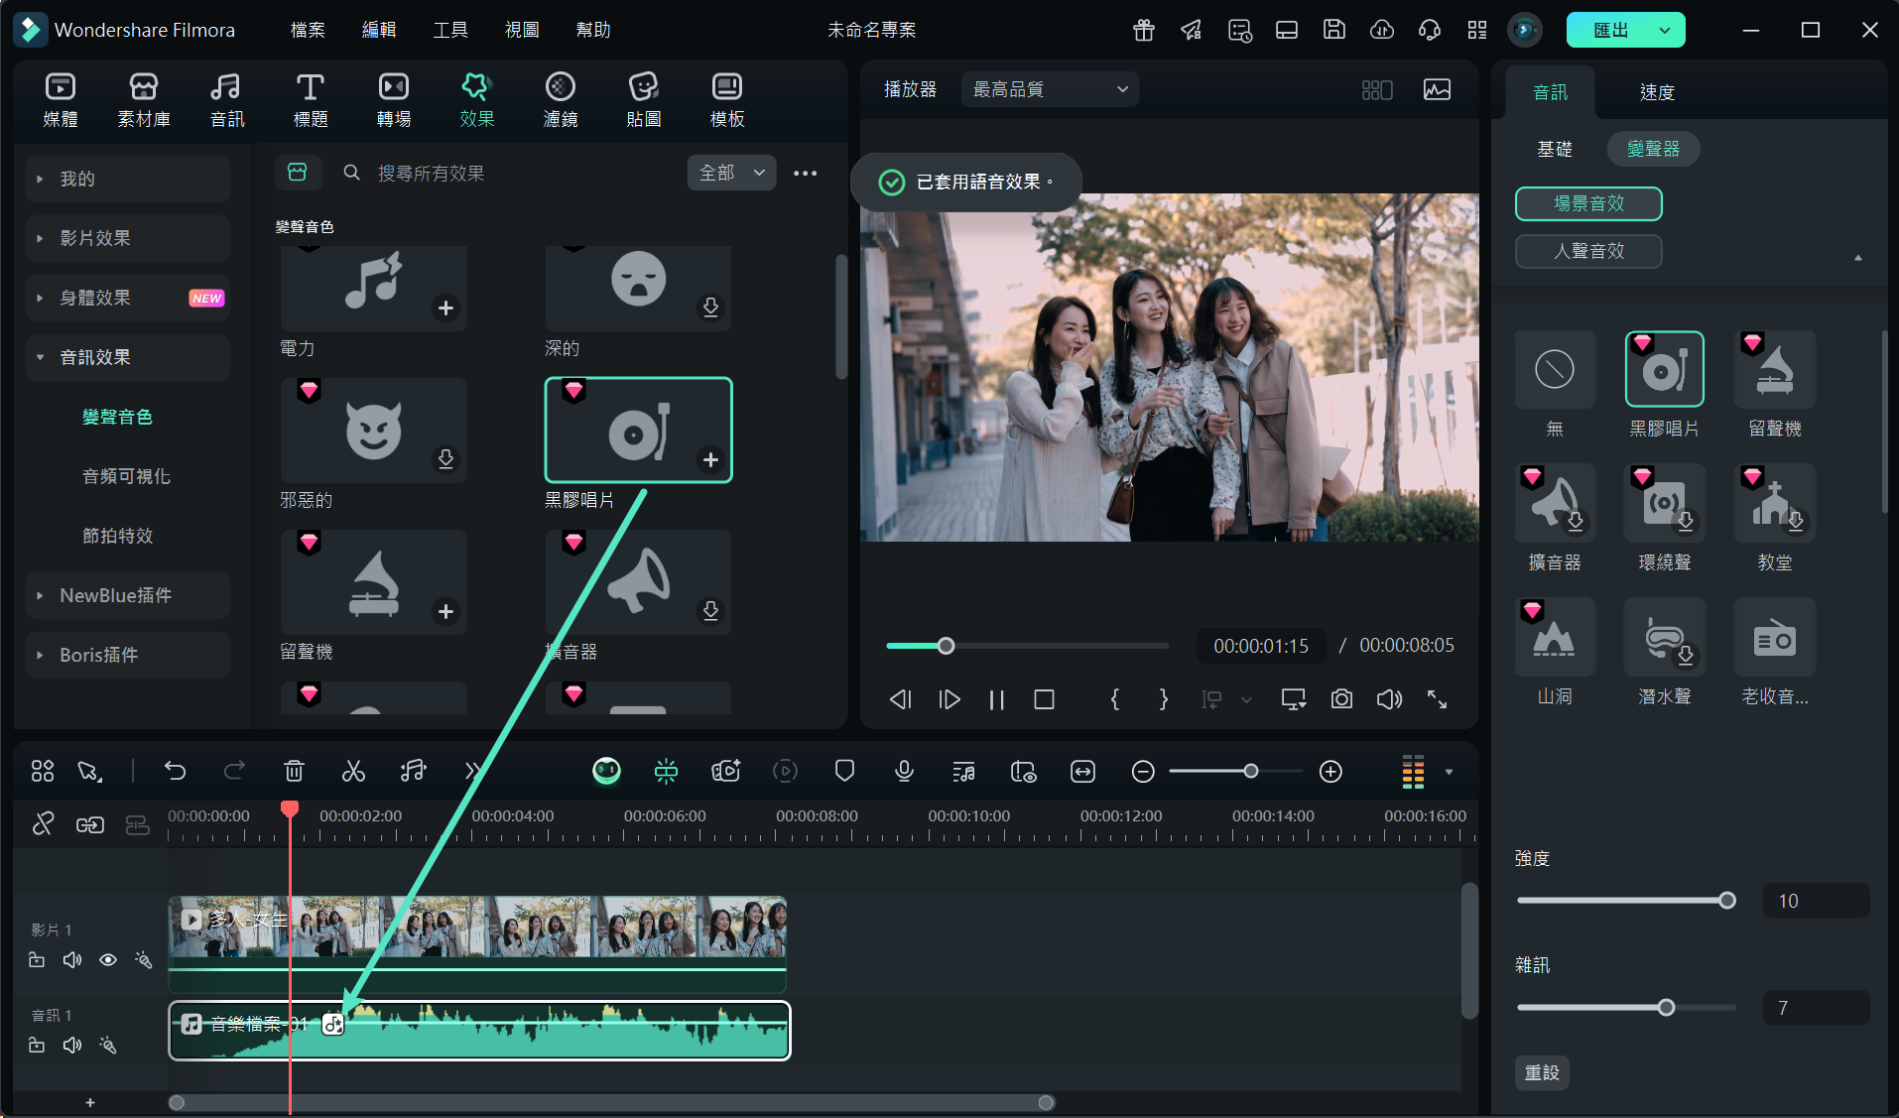1899x1118 pixels.
Task: Select the 人聲音效 button
Action: 1588,251
